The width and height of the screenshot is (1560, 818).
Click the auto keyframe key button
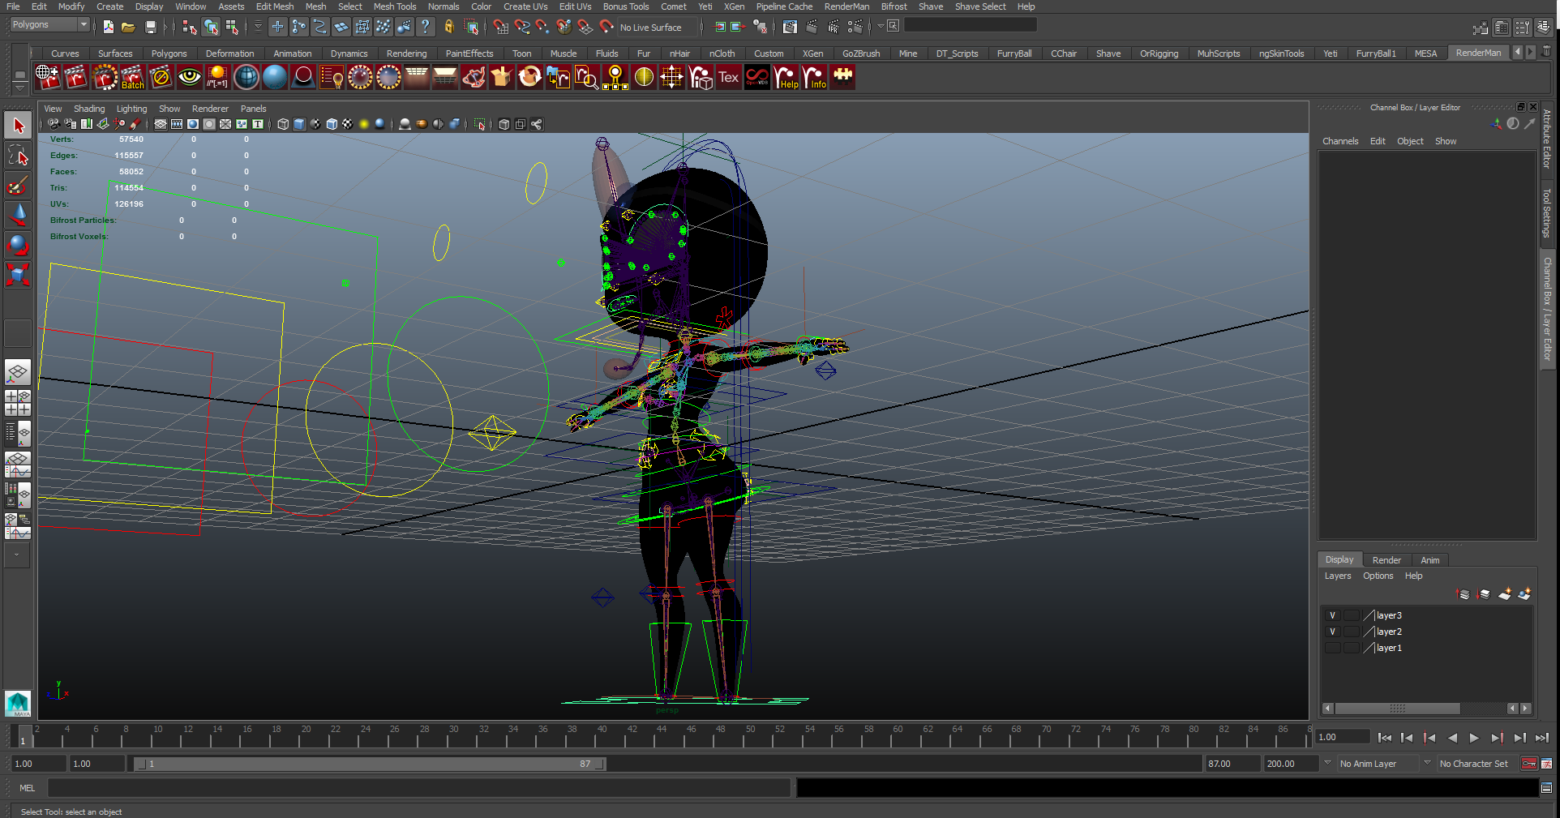[x=1529, y=764]
